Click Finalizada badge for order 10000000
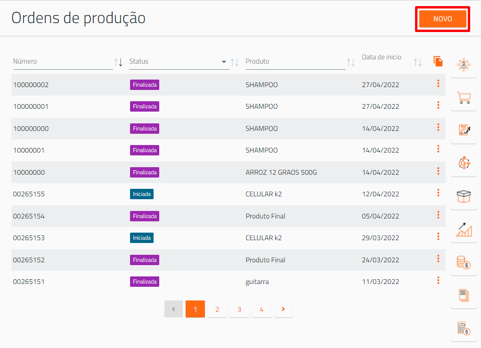 [145, 172]
